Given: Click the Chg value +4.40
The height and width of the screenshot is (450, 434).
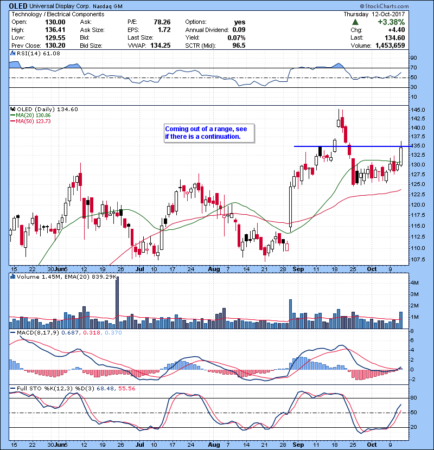Looking at the screenshot, I should pyautogui.click(x=397, y=30).
